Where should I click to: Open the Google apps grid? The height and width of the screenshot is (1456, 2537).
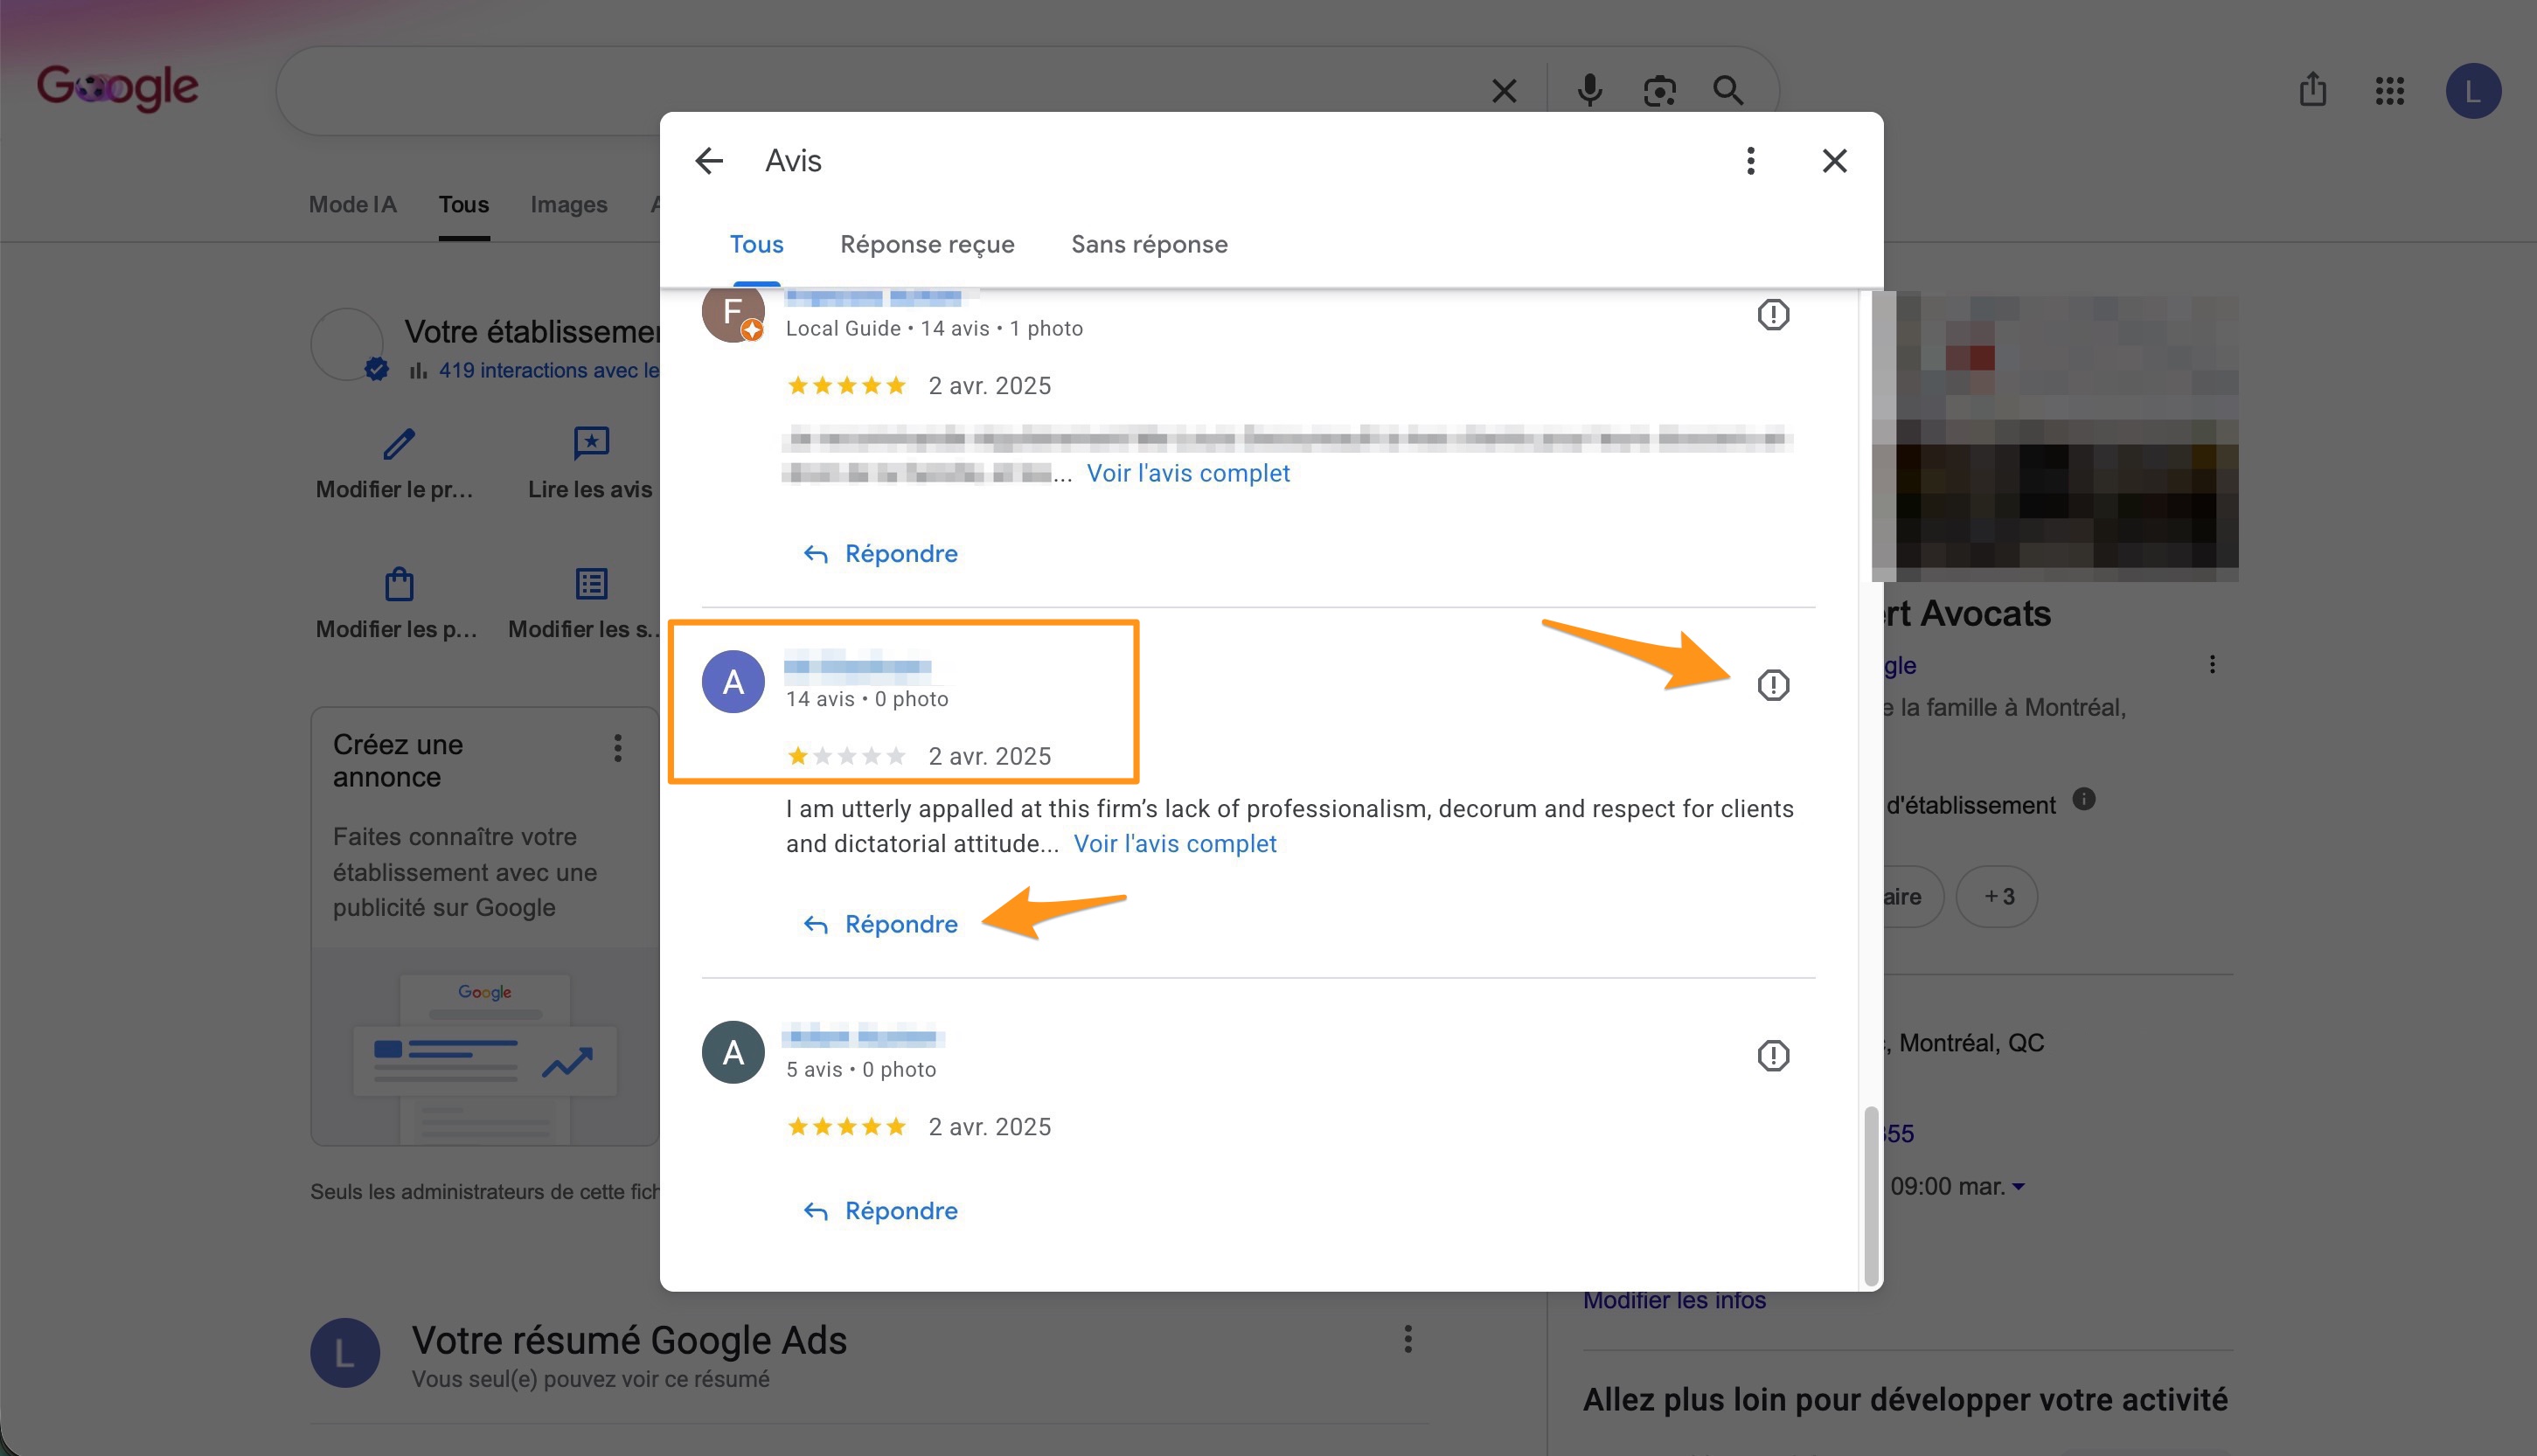click(2389, 91)
